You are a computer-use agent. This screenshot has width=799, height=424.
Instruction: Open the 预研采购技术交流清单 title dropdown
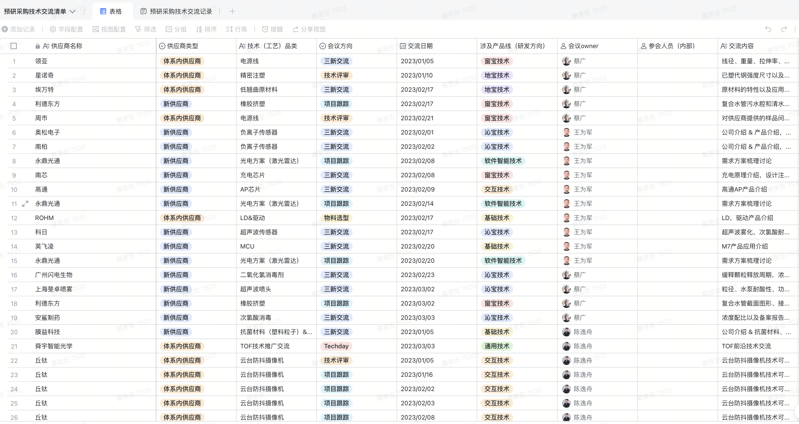point(73,12)
